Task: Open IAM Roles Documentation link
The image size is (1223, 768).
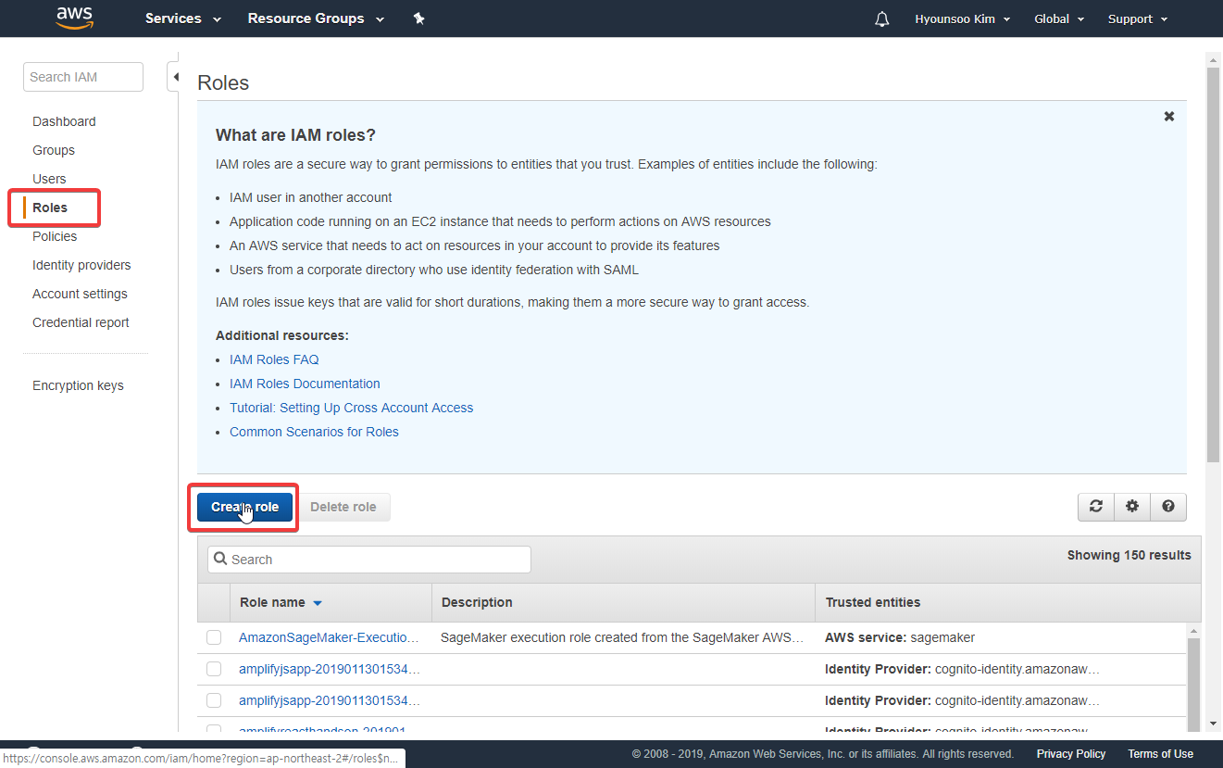Action: (305, 384)
